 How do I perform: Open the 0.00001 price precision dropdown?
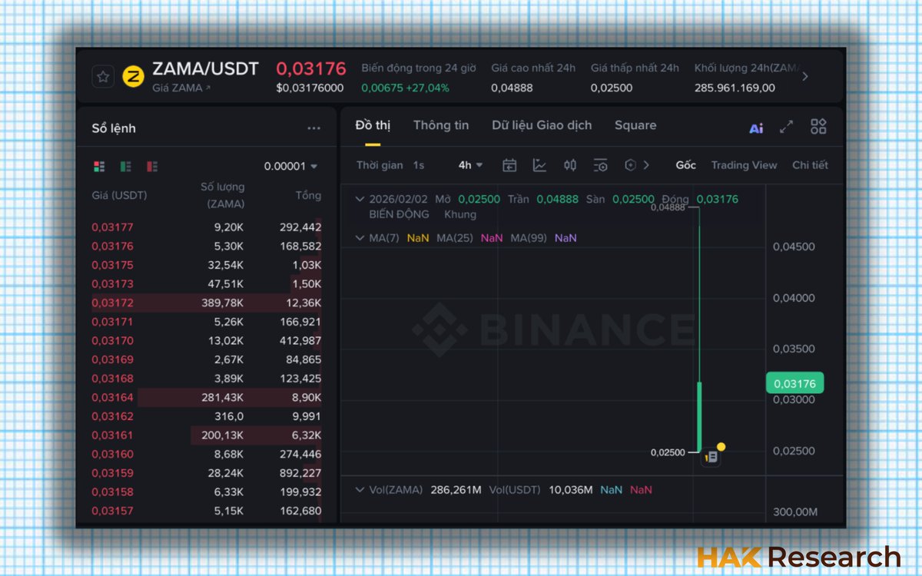click(x=290, y=166)
